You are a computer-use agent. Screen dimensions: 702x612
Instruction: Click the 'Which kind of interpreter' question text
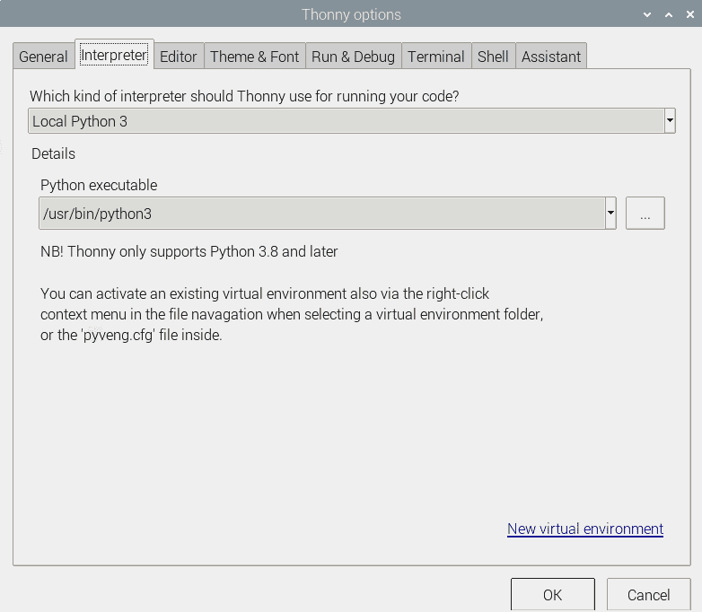coord(244,96)
